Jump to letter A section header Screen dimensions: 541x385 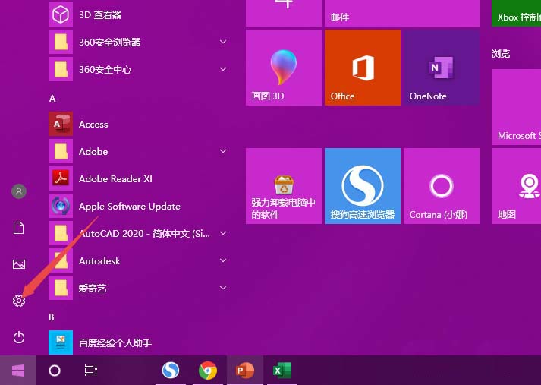[x=52, y=99]
